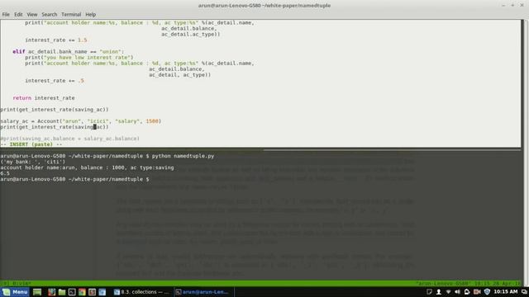Open the volume speaker tray icon
This screenshot has height=297, width=529.
tap(457, 292)
